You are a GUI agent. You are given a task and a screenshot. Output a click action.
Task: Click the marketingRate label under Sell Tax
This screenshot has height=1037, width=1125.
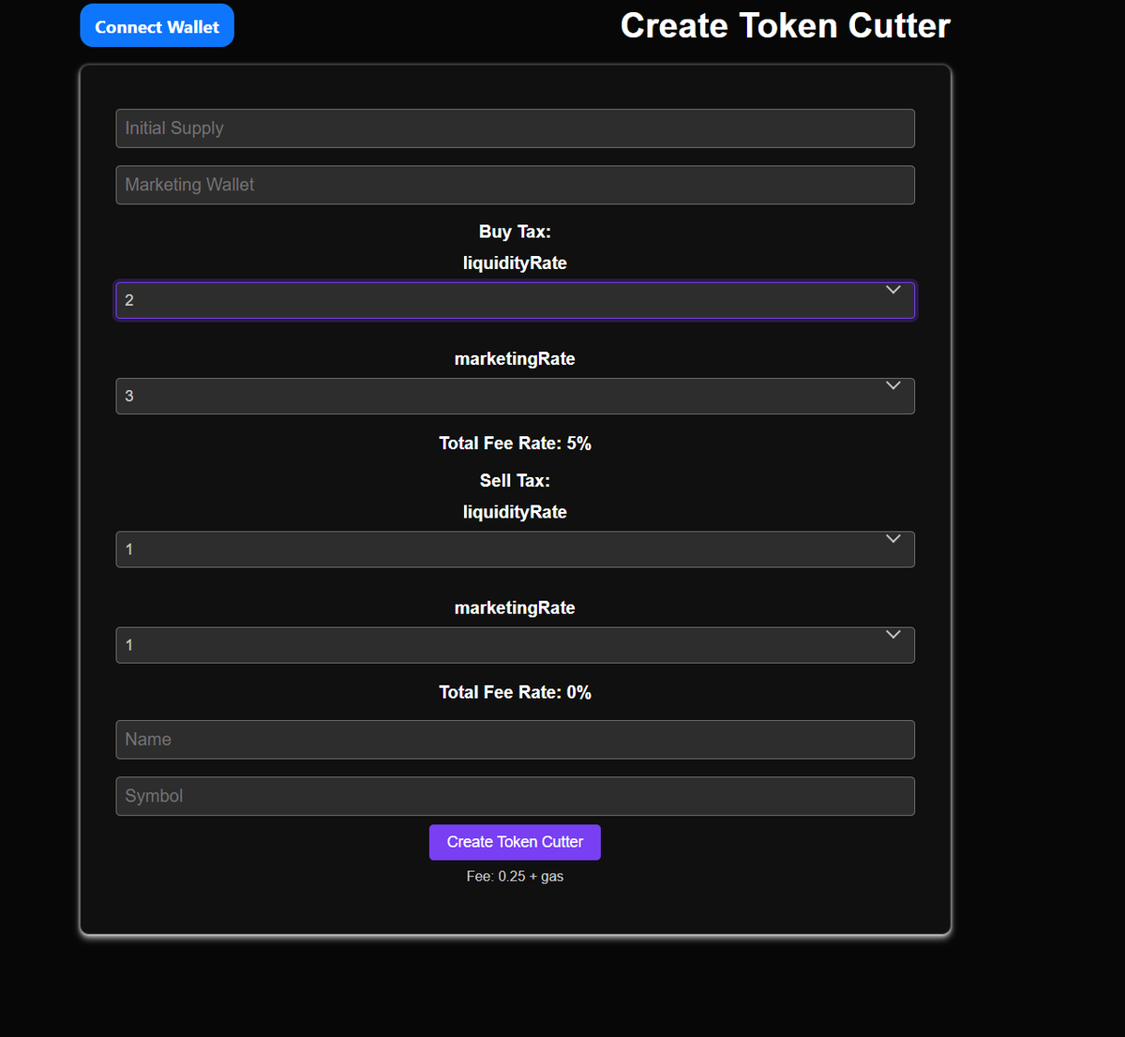515,609
